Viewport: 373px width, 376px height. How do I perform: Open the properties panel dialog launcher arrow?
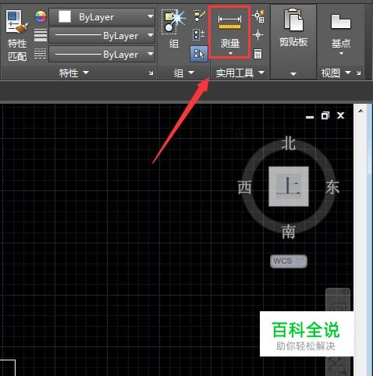(151, 73)
